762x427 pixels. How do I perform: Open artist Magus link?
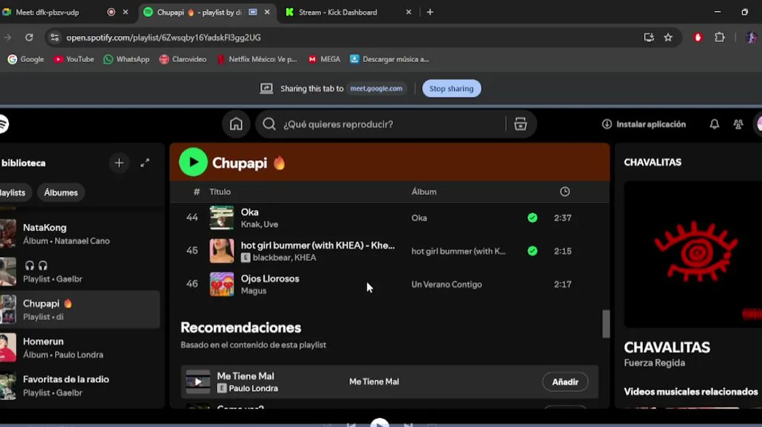click(253, 291)
